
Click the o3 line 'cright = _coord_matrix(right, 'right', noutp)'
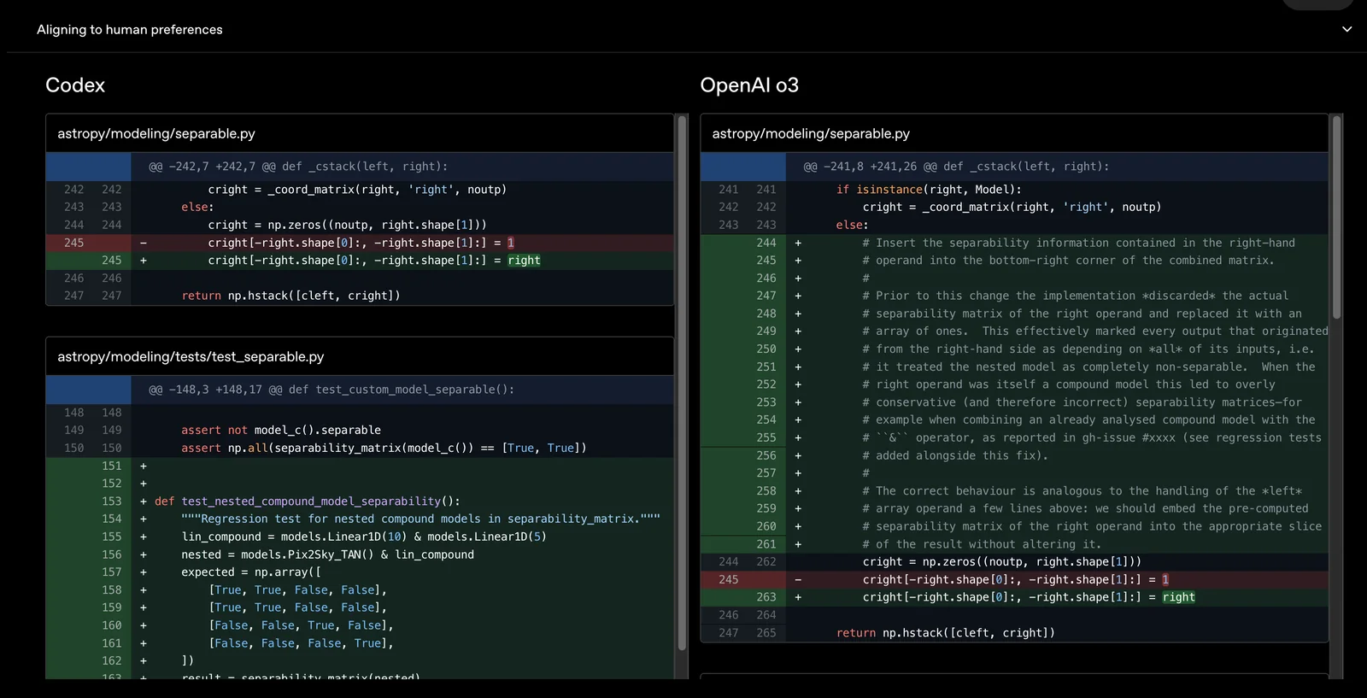click(x=1012, y=207)
